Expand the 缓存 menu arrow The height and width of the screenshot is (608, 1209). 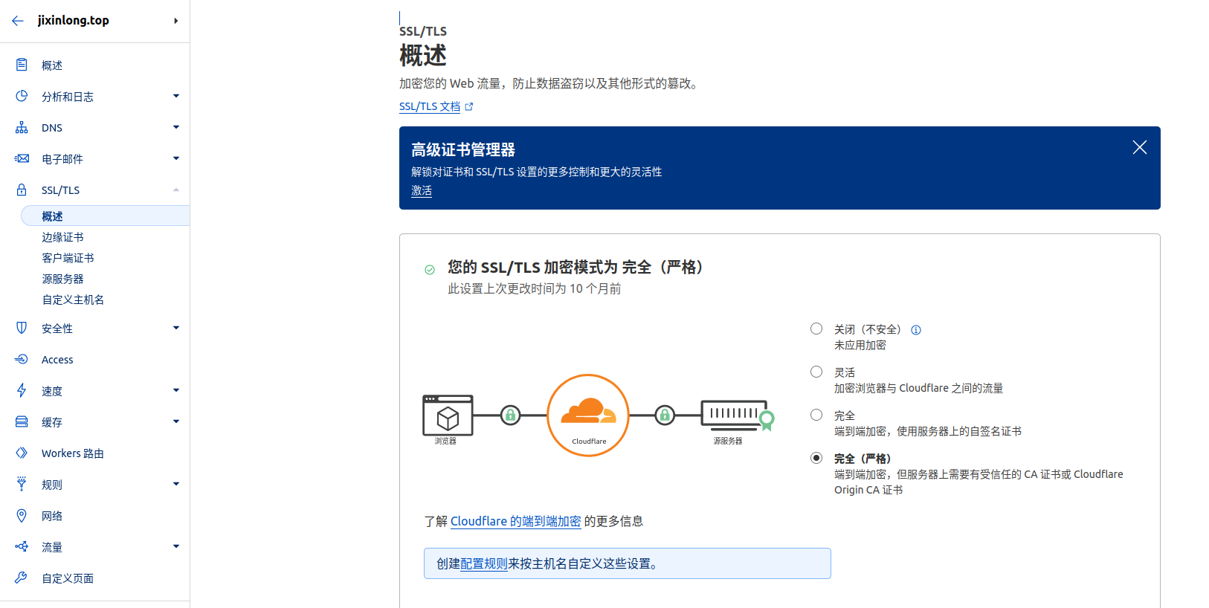[176, 421]
